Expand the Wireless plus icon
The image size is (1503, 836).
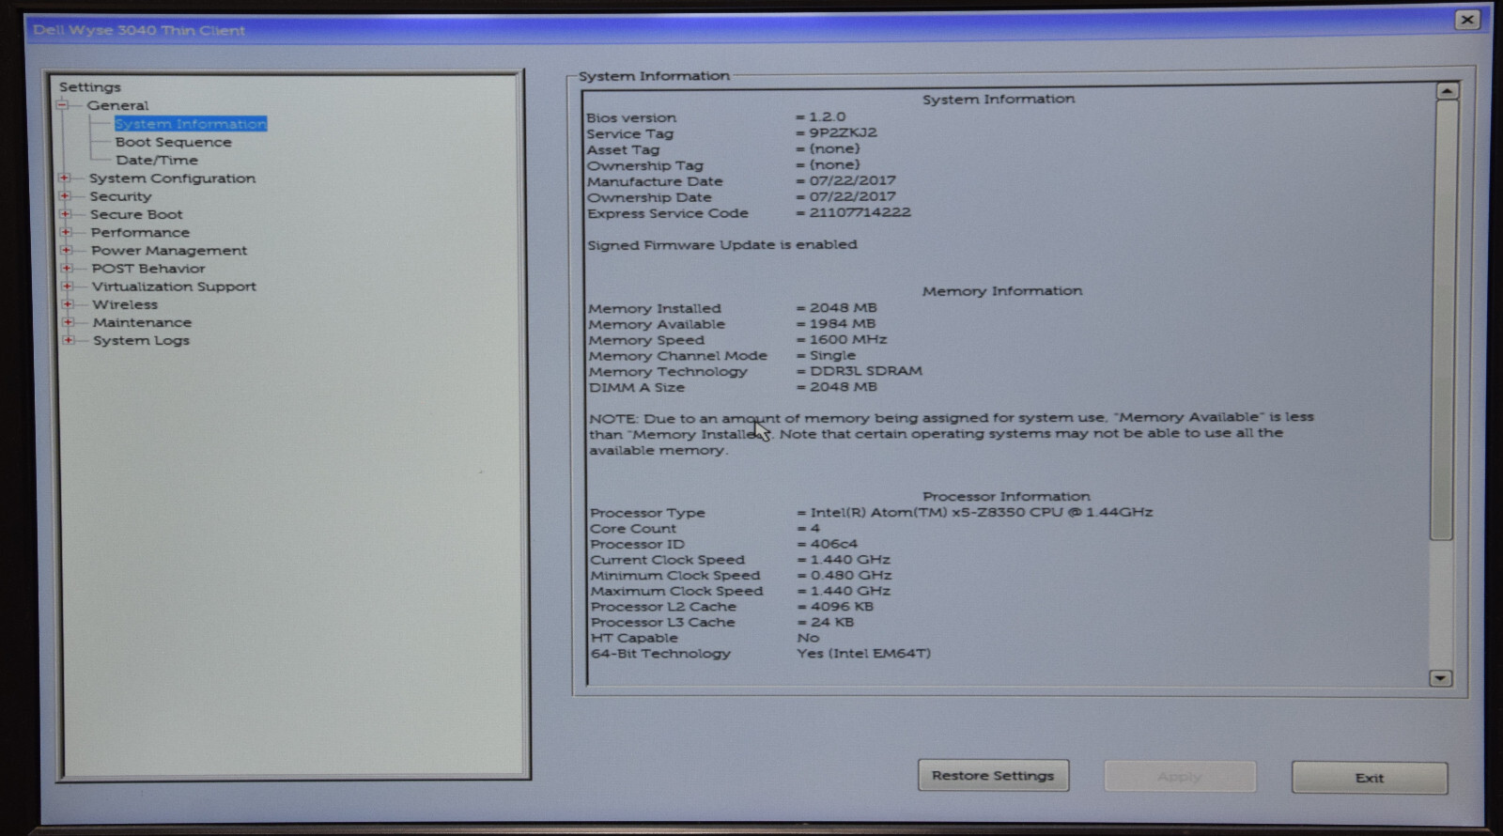pos(68,303)
